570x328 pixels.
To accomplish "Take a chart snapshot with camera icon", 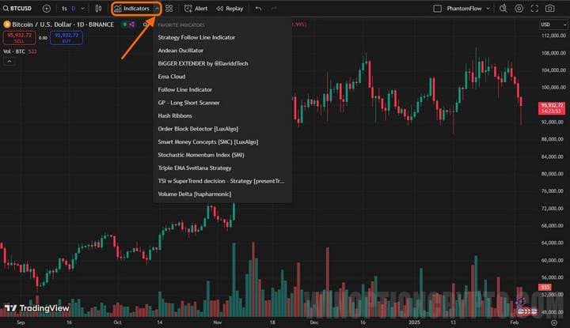I will (551, 8).
